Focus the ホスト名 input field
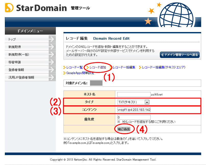The width and height of the screenshot is (206, 165). coord(134,94)
